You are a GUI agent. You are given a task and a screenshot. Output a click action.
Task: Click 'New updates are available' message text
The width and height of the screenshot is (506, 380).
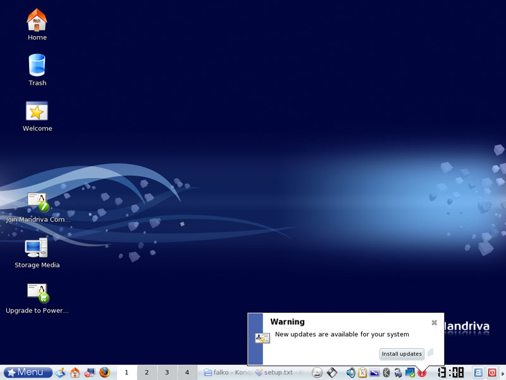point(342,334)
